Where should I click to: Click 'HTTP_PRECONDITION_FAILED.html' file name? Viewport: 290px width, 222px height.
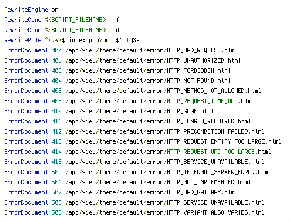pos(216,131)
